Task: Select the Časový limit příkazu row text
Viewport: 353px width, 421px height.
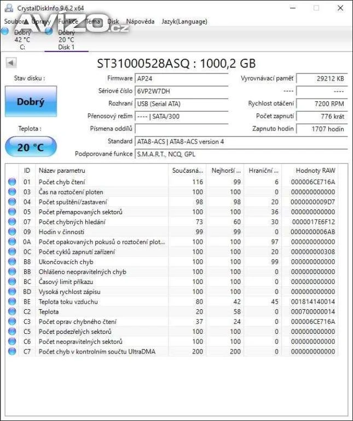Action: (x=66, y=282)
